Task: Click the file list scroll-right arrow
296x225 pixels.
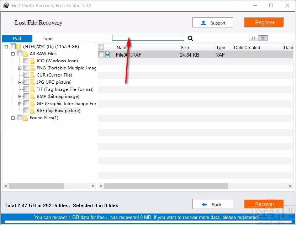Action: (x=290, y=186)
